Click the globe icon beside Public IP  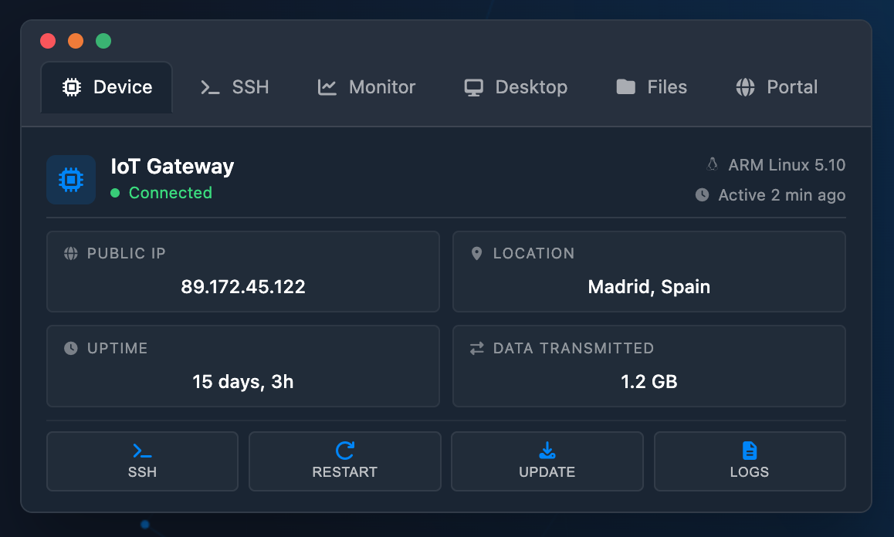(71, 253)
